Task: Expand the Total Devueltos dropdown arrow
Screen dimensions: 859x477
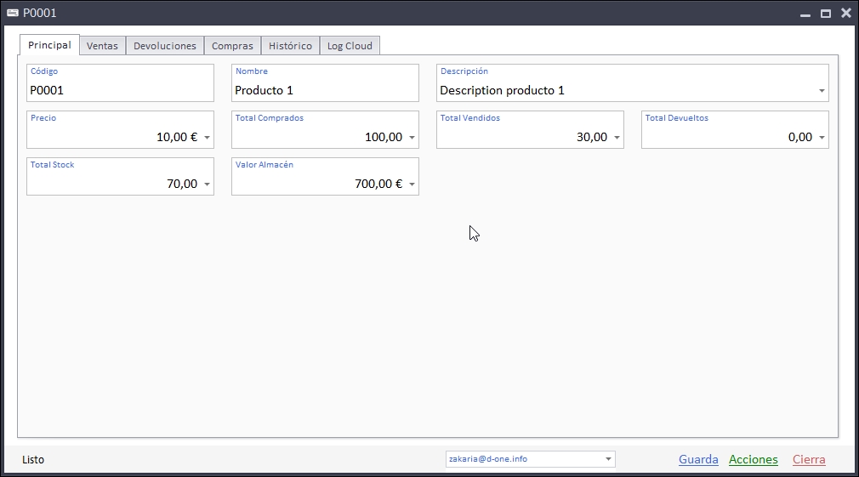Action: [822, 138]
